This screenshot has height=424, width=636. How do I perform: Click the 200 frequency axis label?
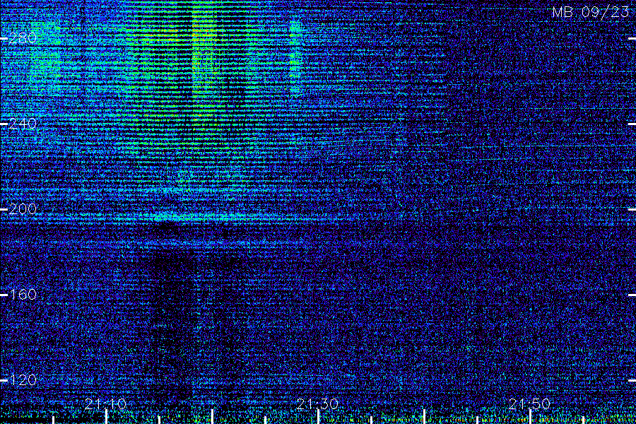click(x=23, y=209)
